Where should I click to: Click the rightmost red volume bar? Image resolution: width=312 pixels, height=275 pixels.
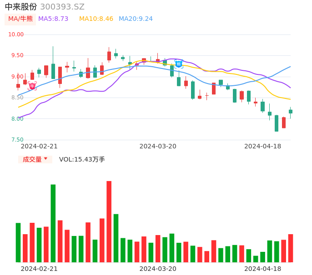(x=291, y=248)
